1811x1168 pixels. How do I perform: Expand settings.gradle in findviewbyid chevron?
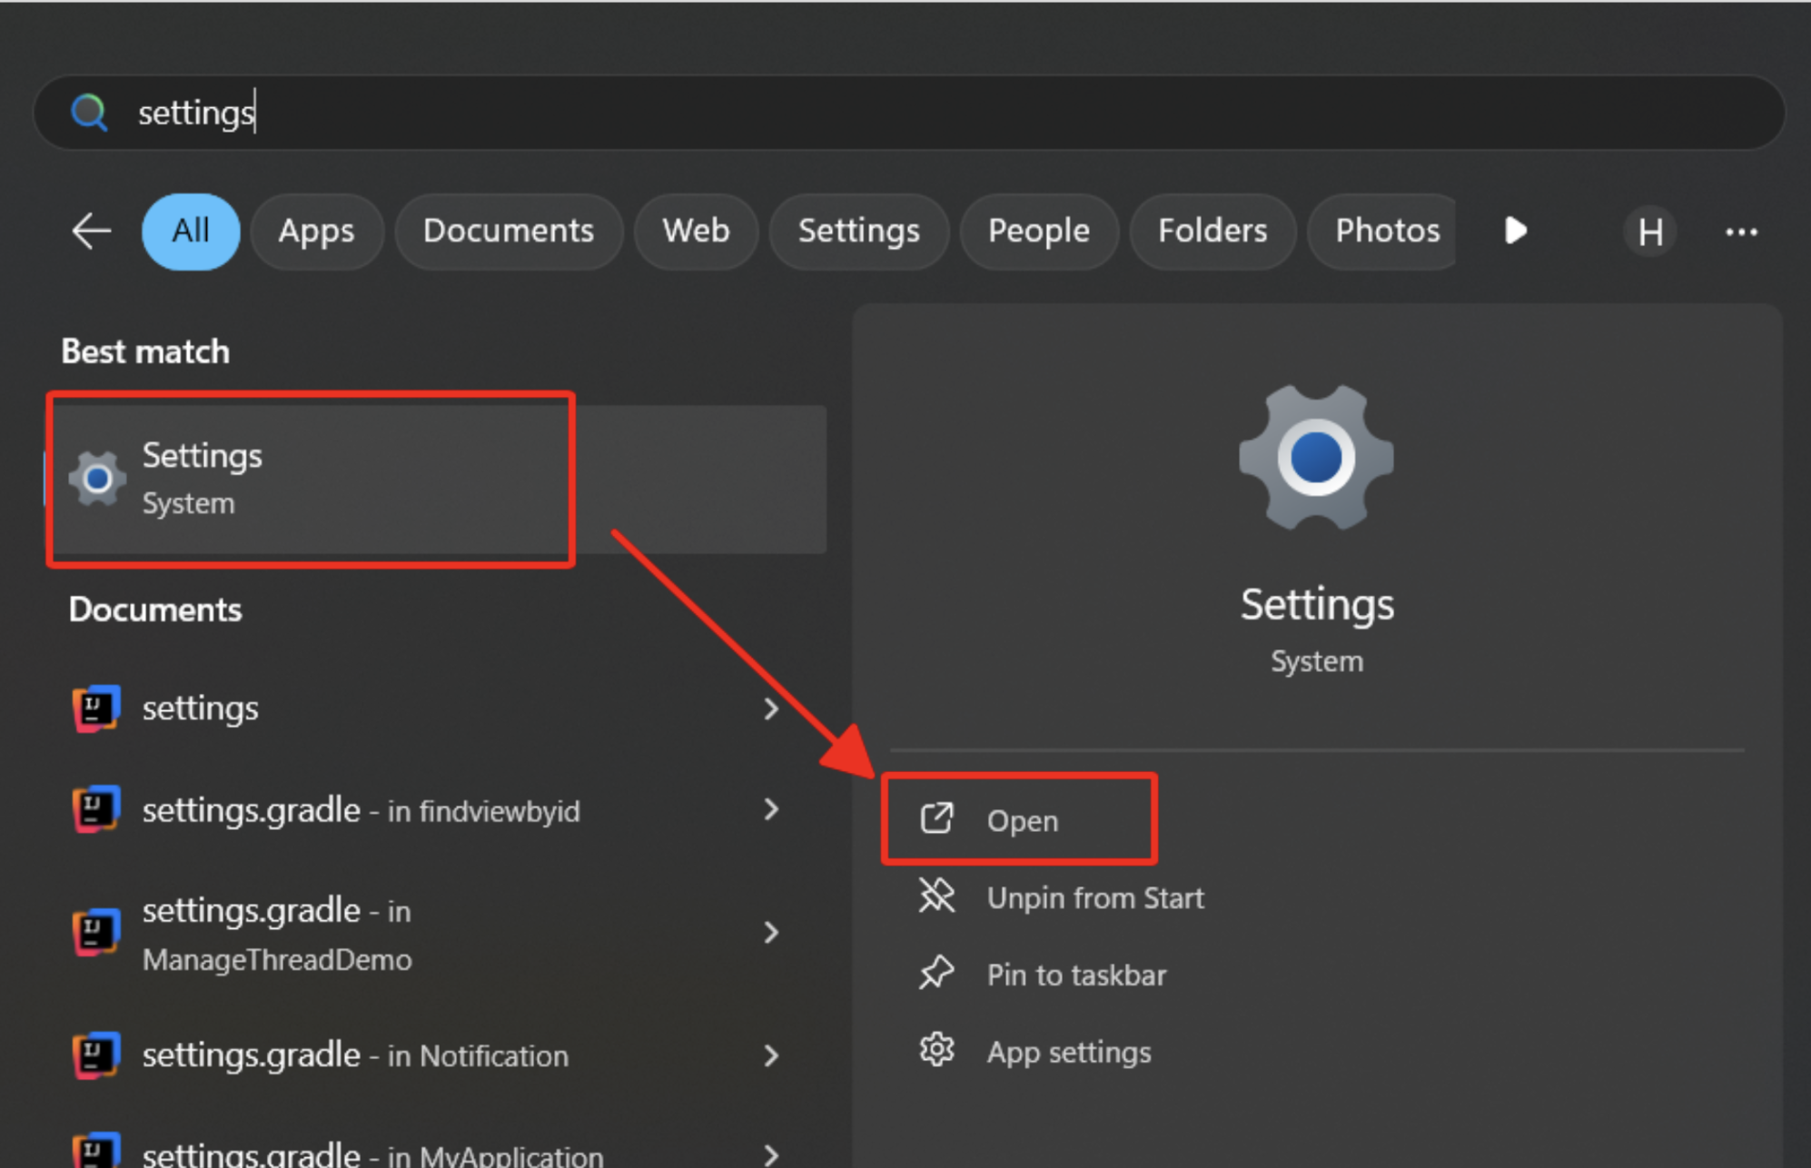771,809
